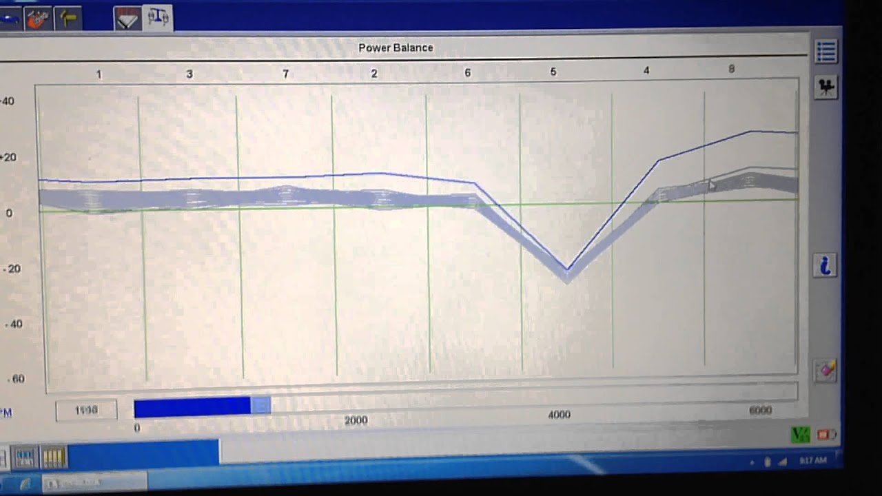Image resolution: width=882 pixels, height=496 pixels.
Task: Click cylinder number 6 label
Action: pyautogui.click(x=467, y=73)
